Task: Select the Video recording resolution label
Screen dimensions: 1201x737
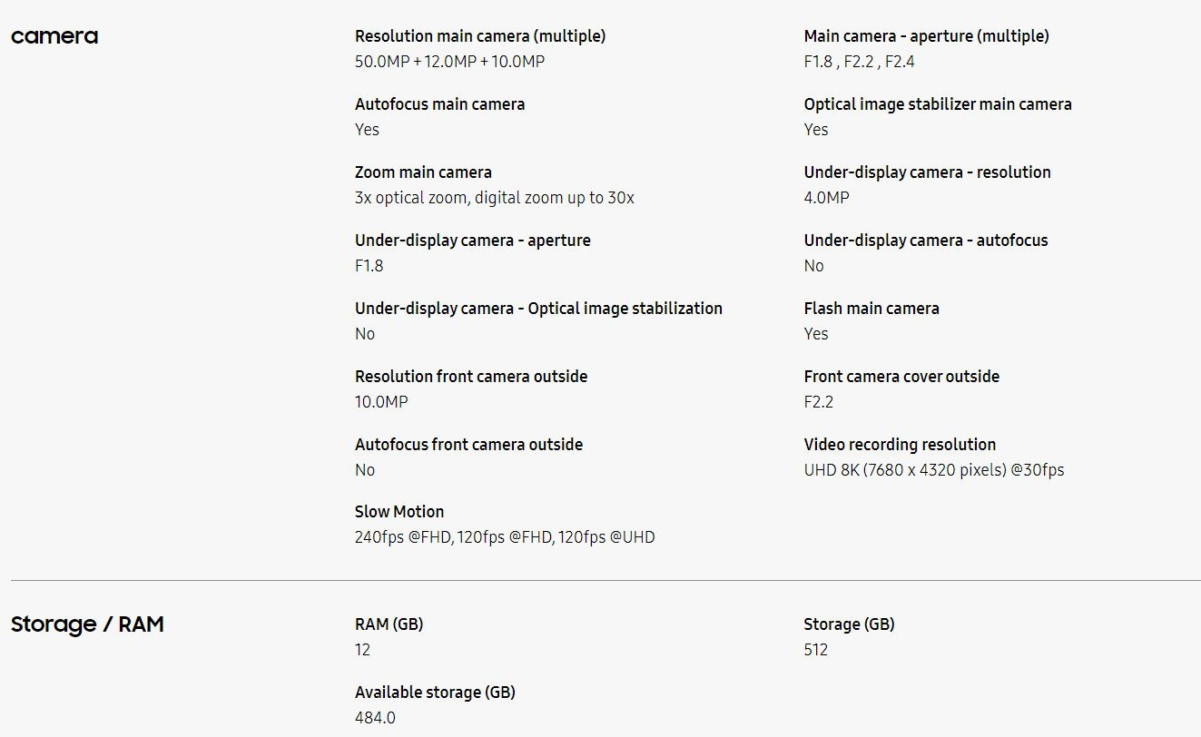Action: (x=900, y=445)
